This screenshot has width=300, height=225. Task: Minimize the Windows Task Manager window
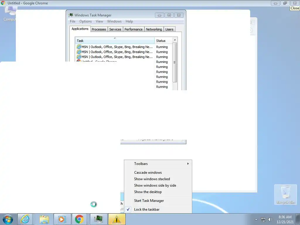click(x=159, y=15)
